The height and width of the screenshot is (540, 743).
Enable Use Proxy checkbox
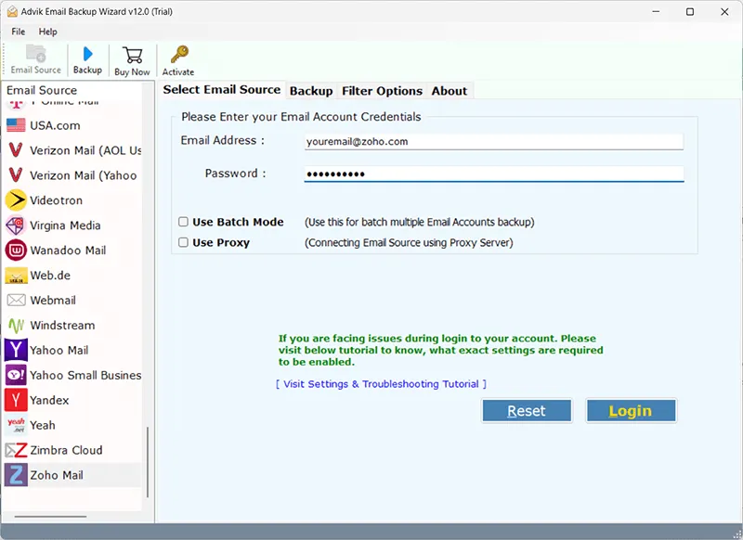[183, 242]
